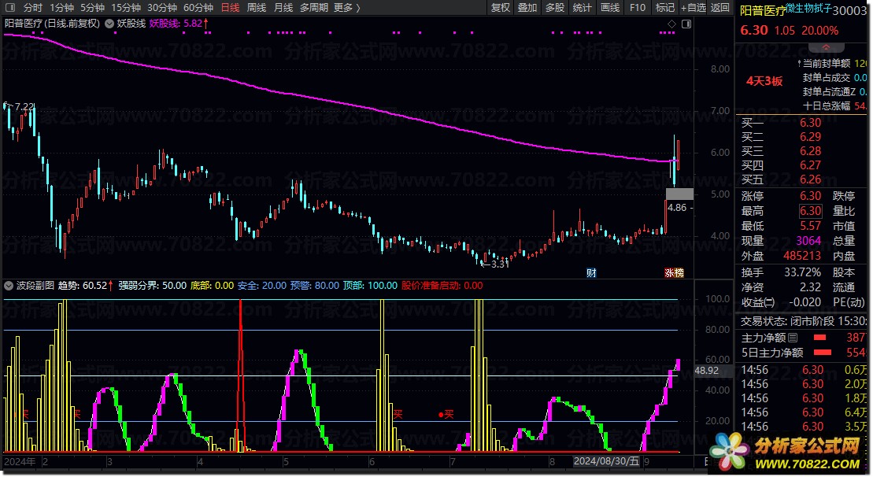The height and width of the screenshot is (477, 873).
Task: Select the 60分钟 period
Action: point(198,8)
